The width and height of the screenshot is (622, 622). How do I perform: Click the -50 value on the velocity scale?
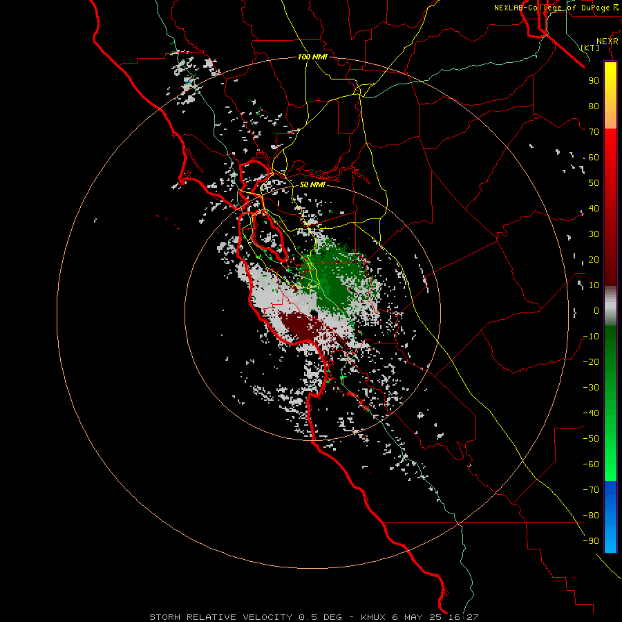(x=591, y=439)
